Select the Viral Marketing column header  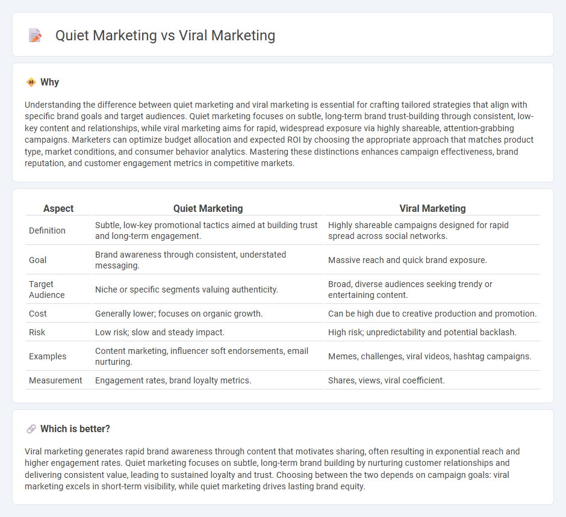coord(432,208)
